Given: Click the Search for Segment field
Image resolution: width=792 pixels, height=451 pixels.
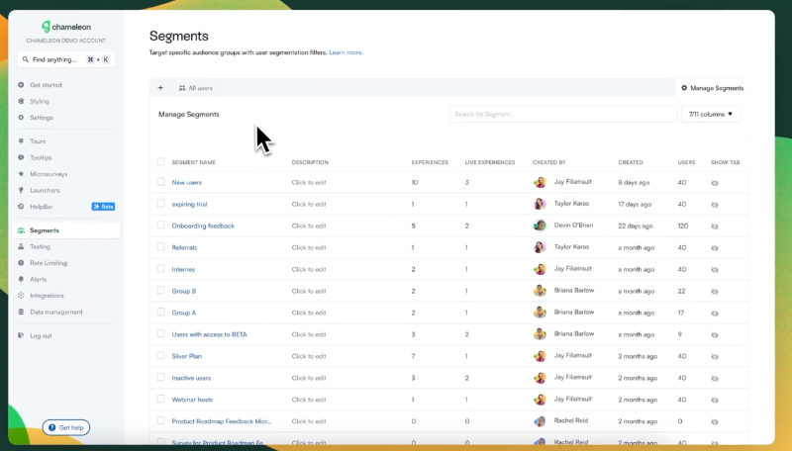Looking at the screenshot, I should (562, 115).
